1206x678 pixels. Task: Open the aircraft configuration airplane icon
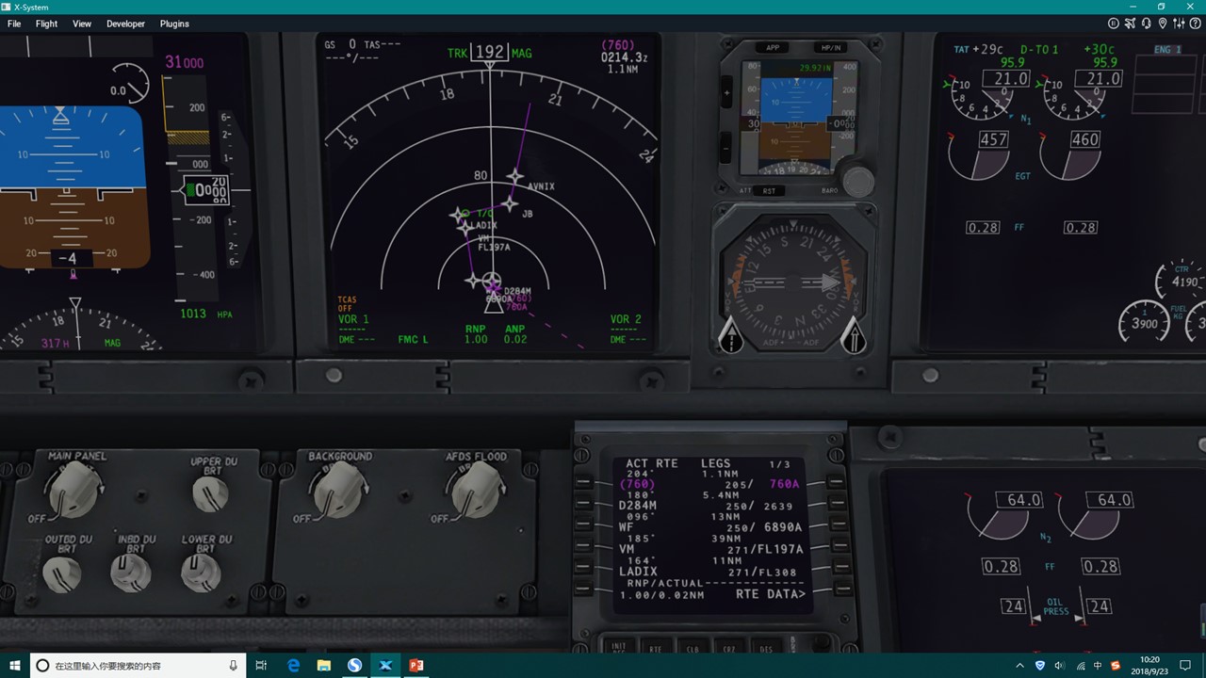coord(1130,24)
